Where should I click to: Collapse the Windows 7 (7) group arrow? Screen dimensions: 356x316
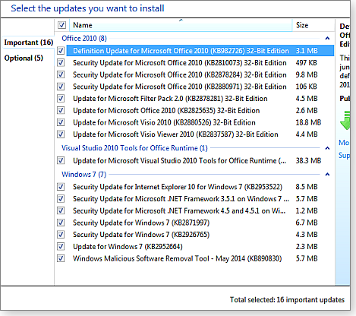click(x=327, y=175)
